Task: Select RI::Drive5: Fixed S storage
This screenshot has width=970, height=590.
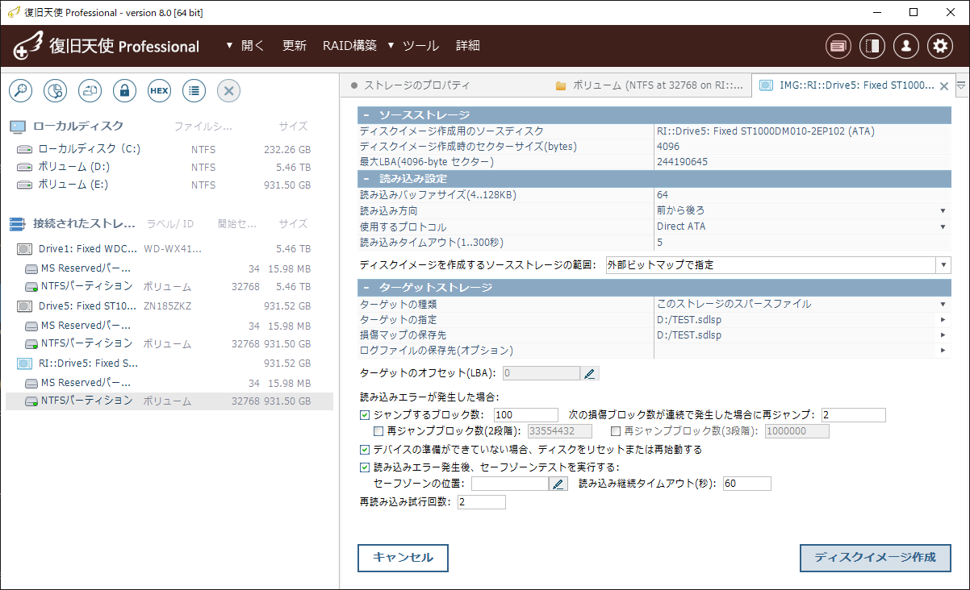Action: coord(169,364)
